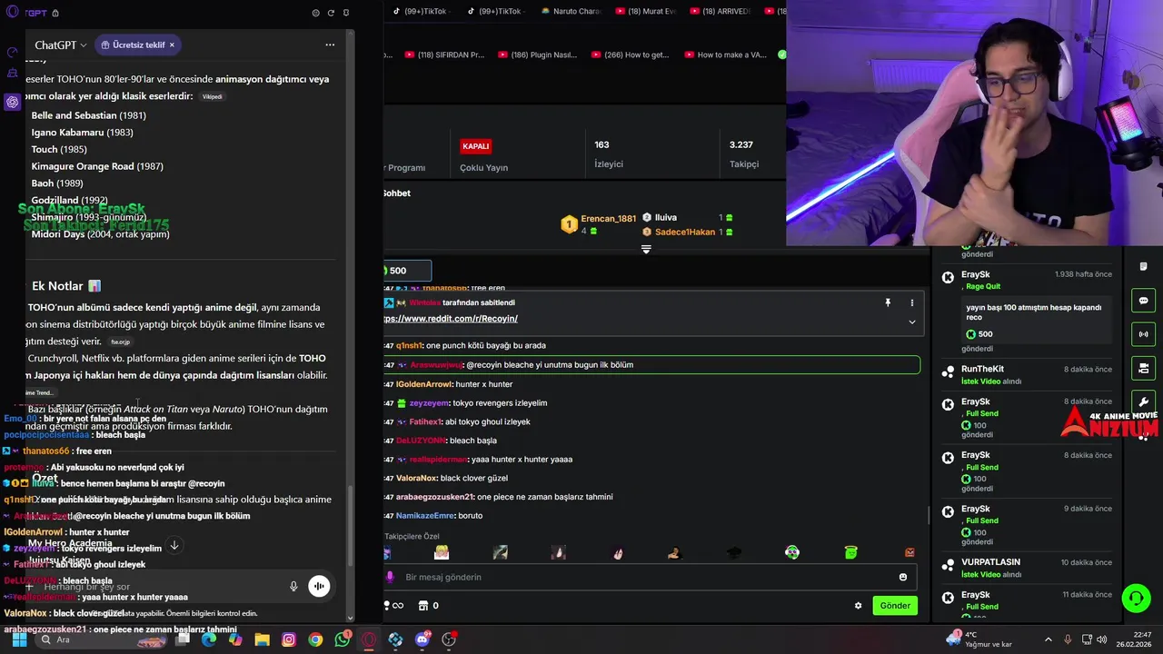Open the stream camera icon in right rail
This screenshot has width=1163, height=654.
click(1143, 368)
